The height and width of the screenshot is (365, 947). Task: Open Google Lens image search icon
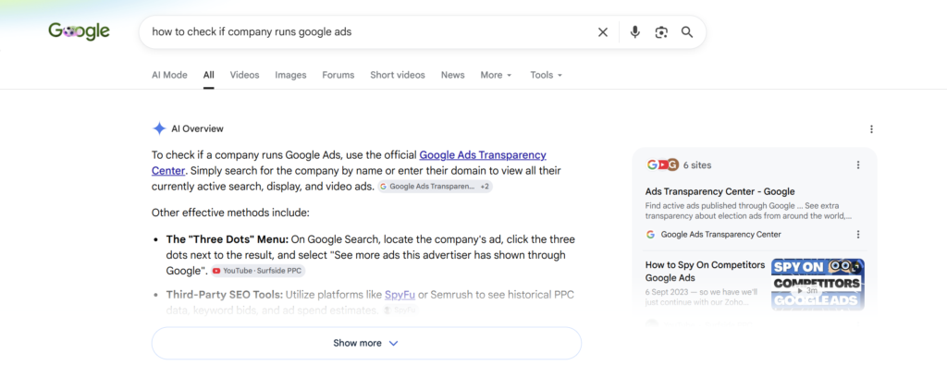[661, 32]
